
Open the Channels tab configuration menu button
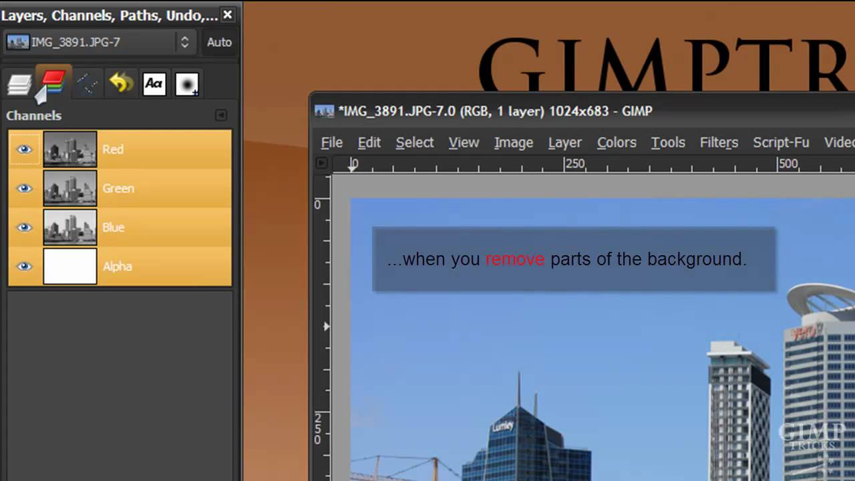click(x=221, y=116)
